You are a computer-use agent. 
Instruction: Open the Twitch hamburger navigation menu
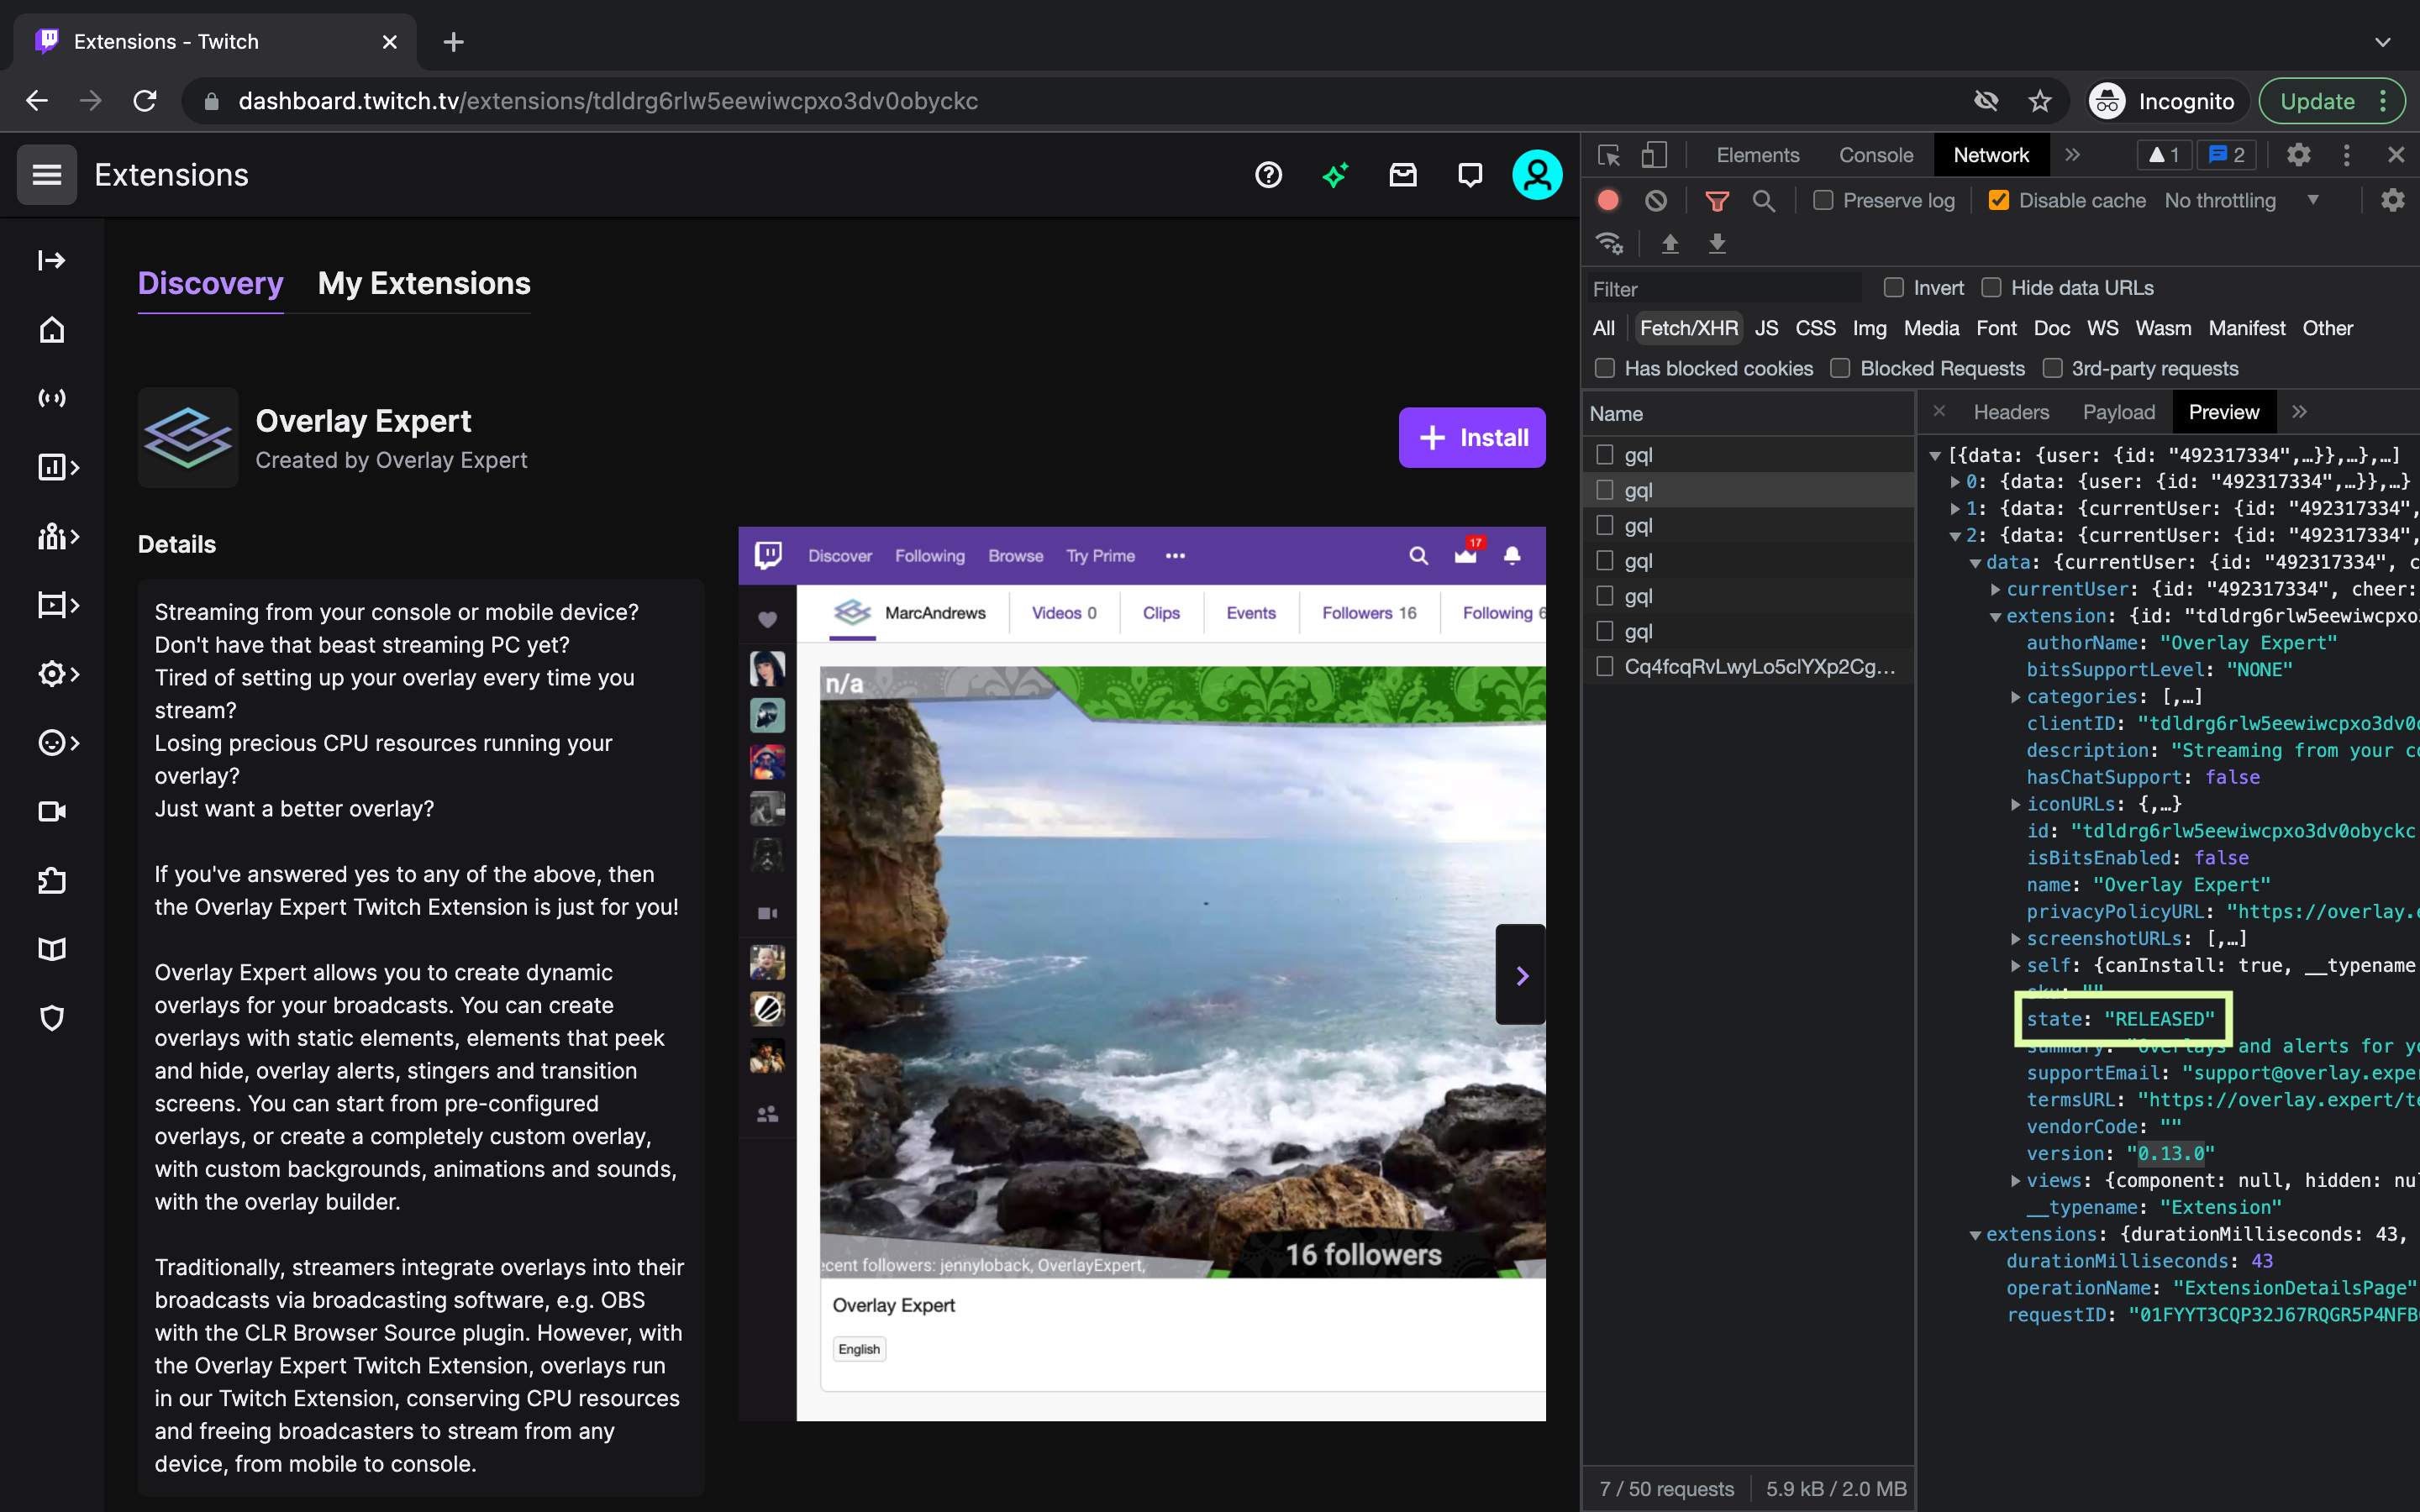tap(47, 175)
